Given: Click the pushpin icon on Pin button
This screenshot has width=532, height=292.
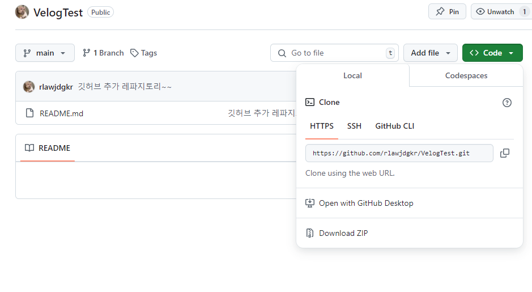Looking at the screenshot, I should [x=440, y=11].
